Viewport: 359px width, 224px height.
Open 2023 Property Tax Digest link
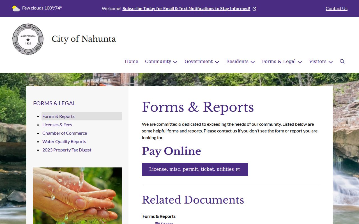[67, 150]
